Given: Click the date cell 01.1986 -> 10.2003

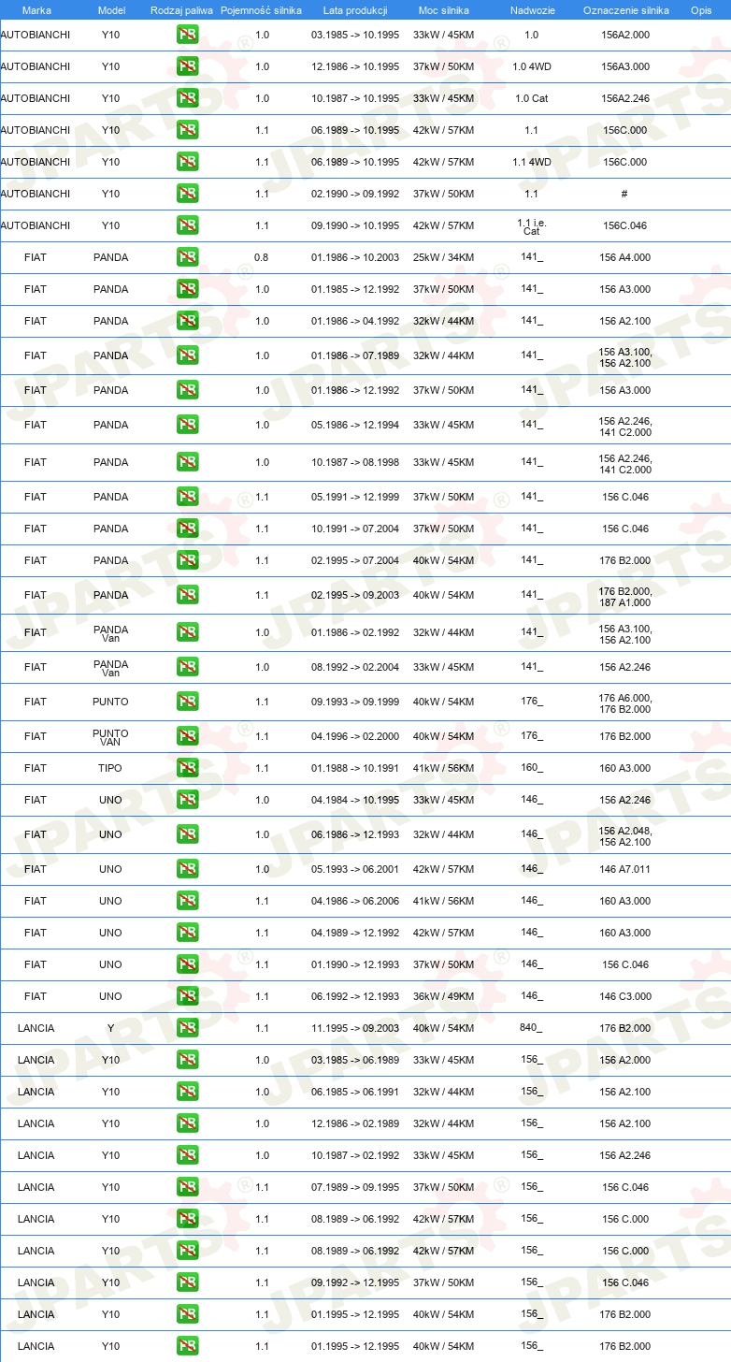Looking at the screenshot, I should pos(355,257).
